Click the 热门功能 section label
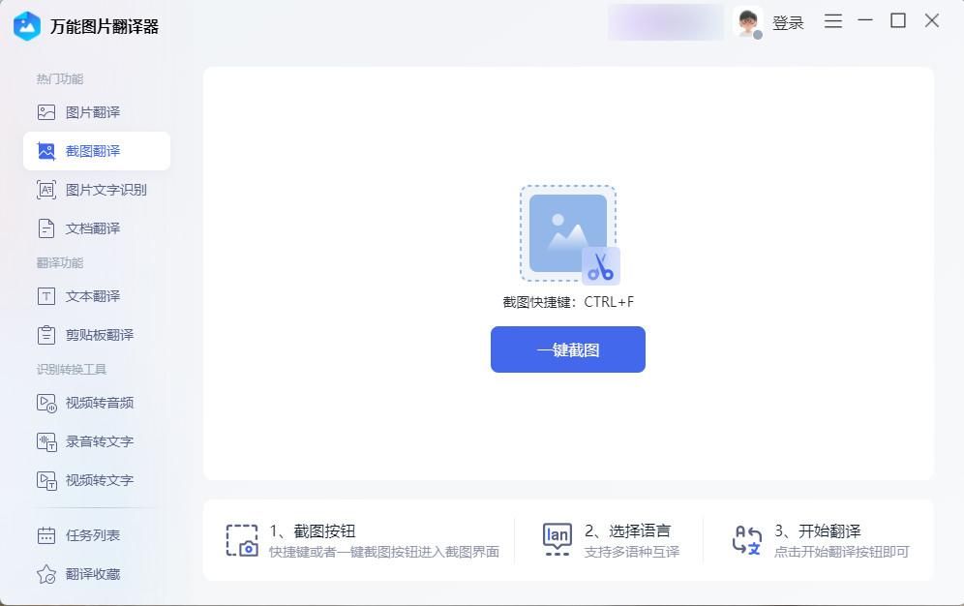 pos(60,79)
